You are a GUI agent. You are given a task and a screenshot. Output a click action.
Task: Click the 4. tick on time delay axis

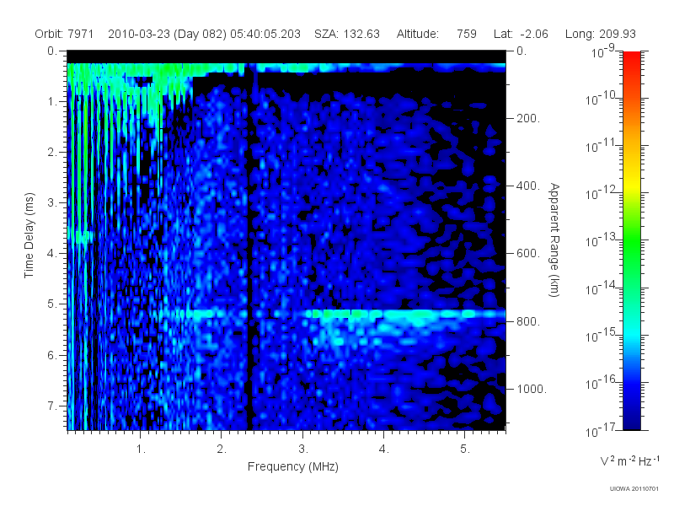click(x=52, y=254)
